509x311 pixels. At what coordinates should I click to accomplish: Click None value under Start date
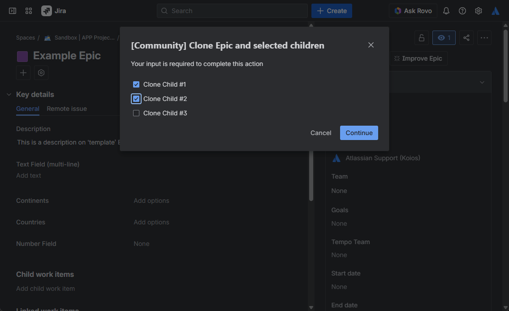click(339, 287)
